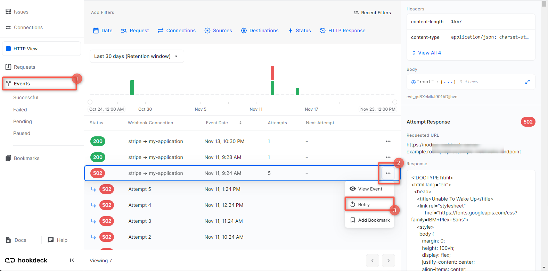Sort by Event Date column arrows
Image resolution: width=548 pixels, height=271 pixels.
240,123
